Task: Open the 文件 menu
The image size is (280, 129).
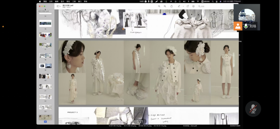Action: (x=51, y=1)
